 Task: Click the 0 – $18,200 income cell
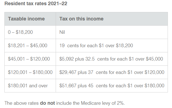tap(30, 32)
